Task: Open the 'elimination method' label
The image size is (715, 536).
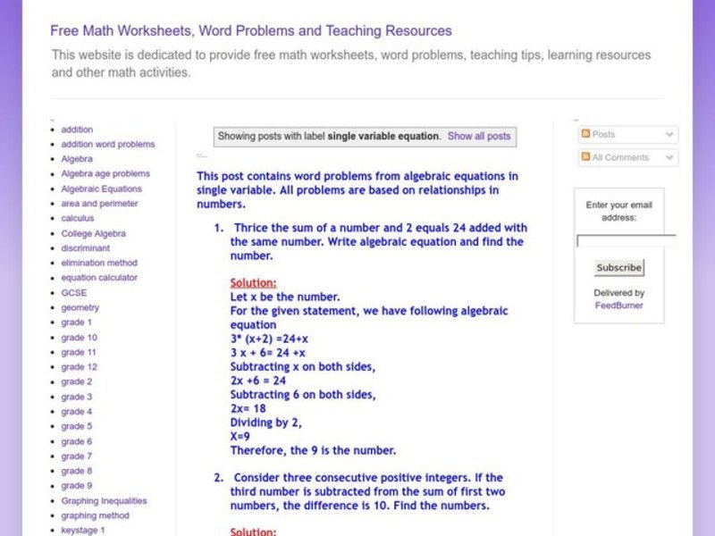Action: [99, 263]
